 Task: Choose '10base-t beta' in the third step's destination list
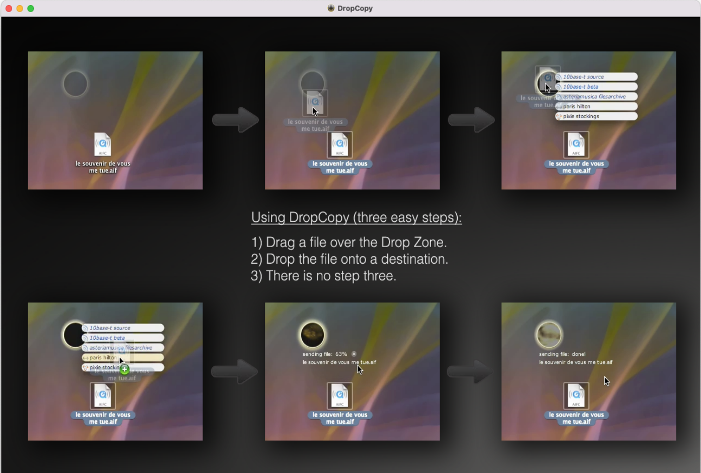coord(596,87)
